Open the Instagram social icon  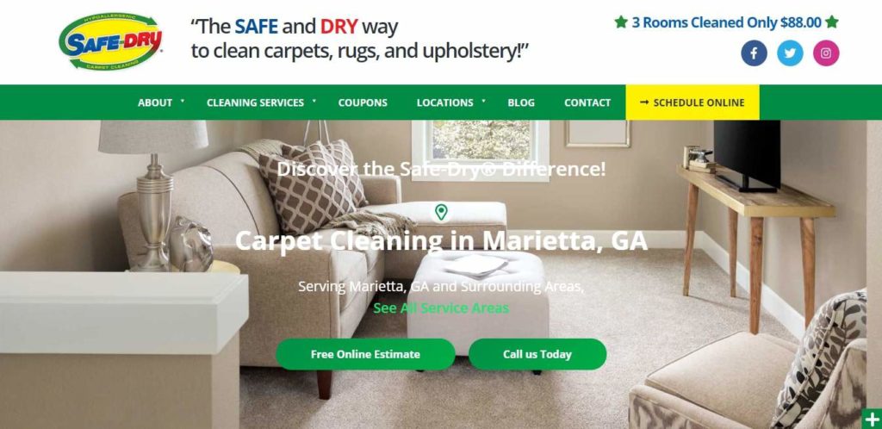point(826,53)
